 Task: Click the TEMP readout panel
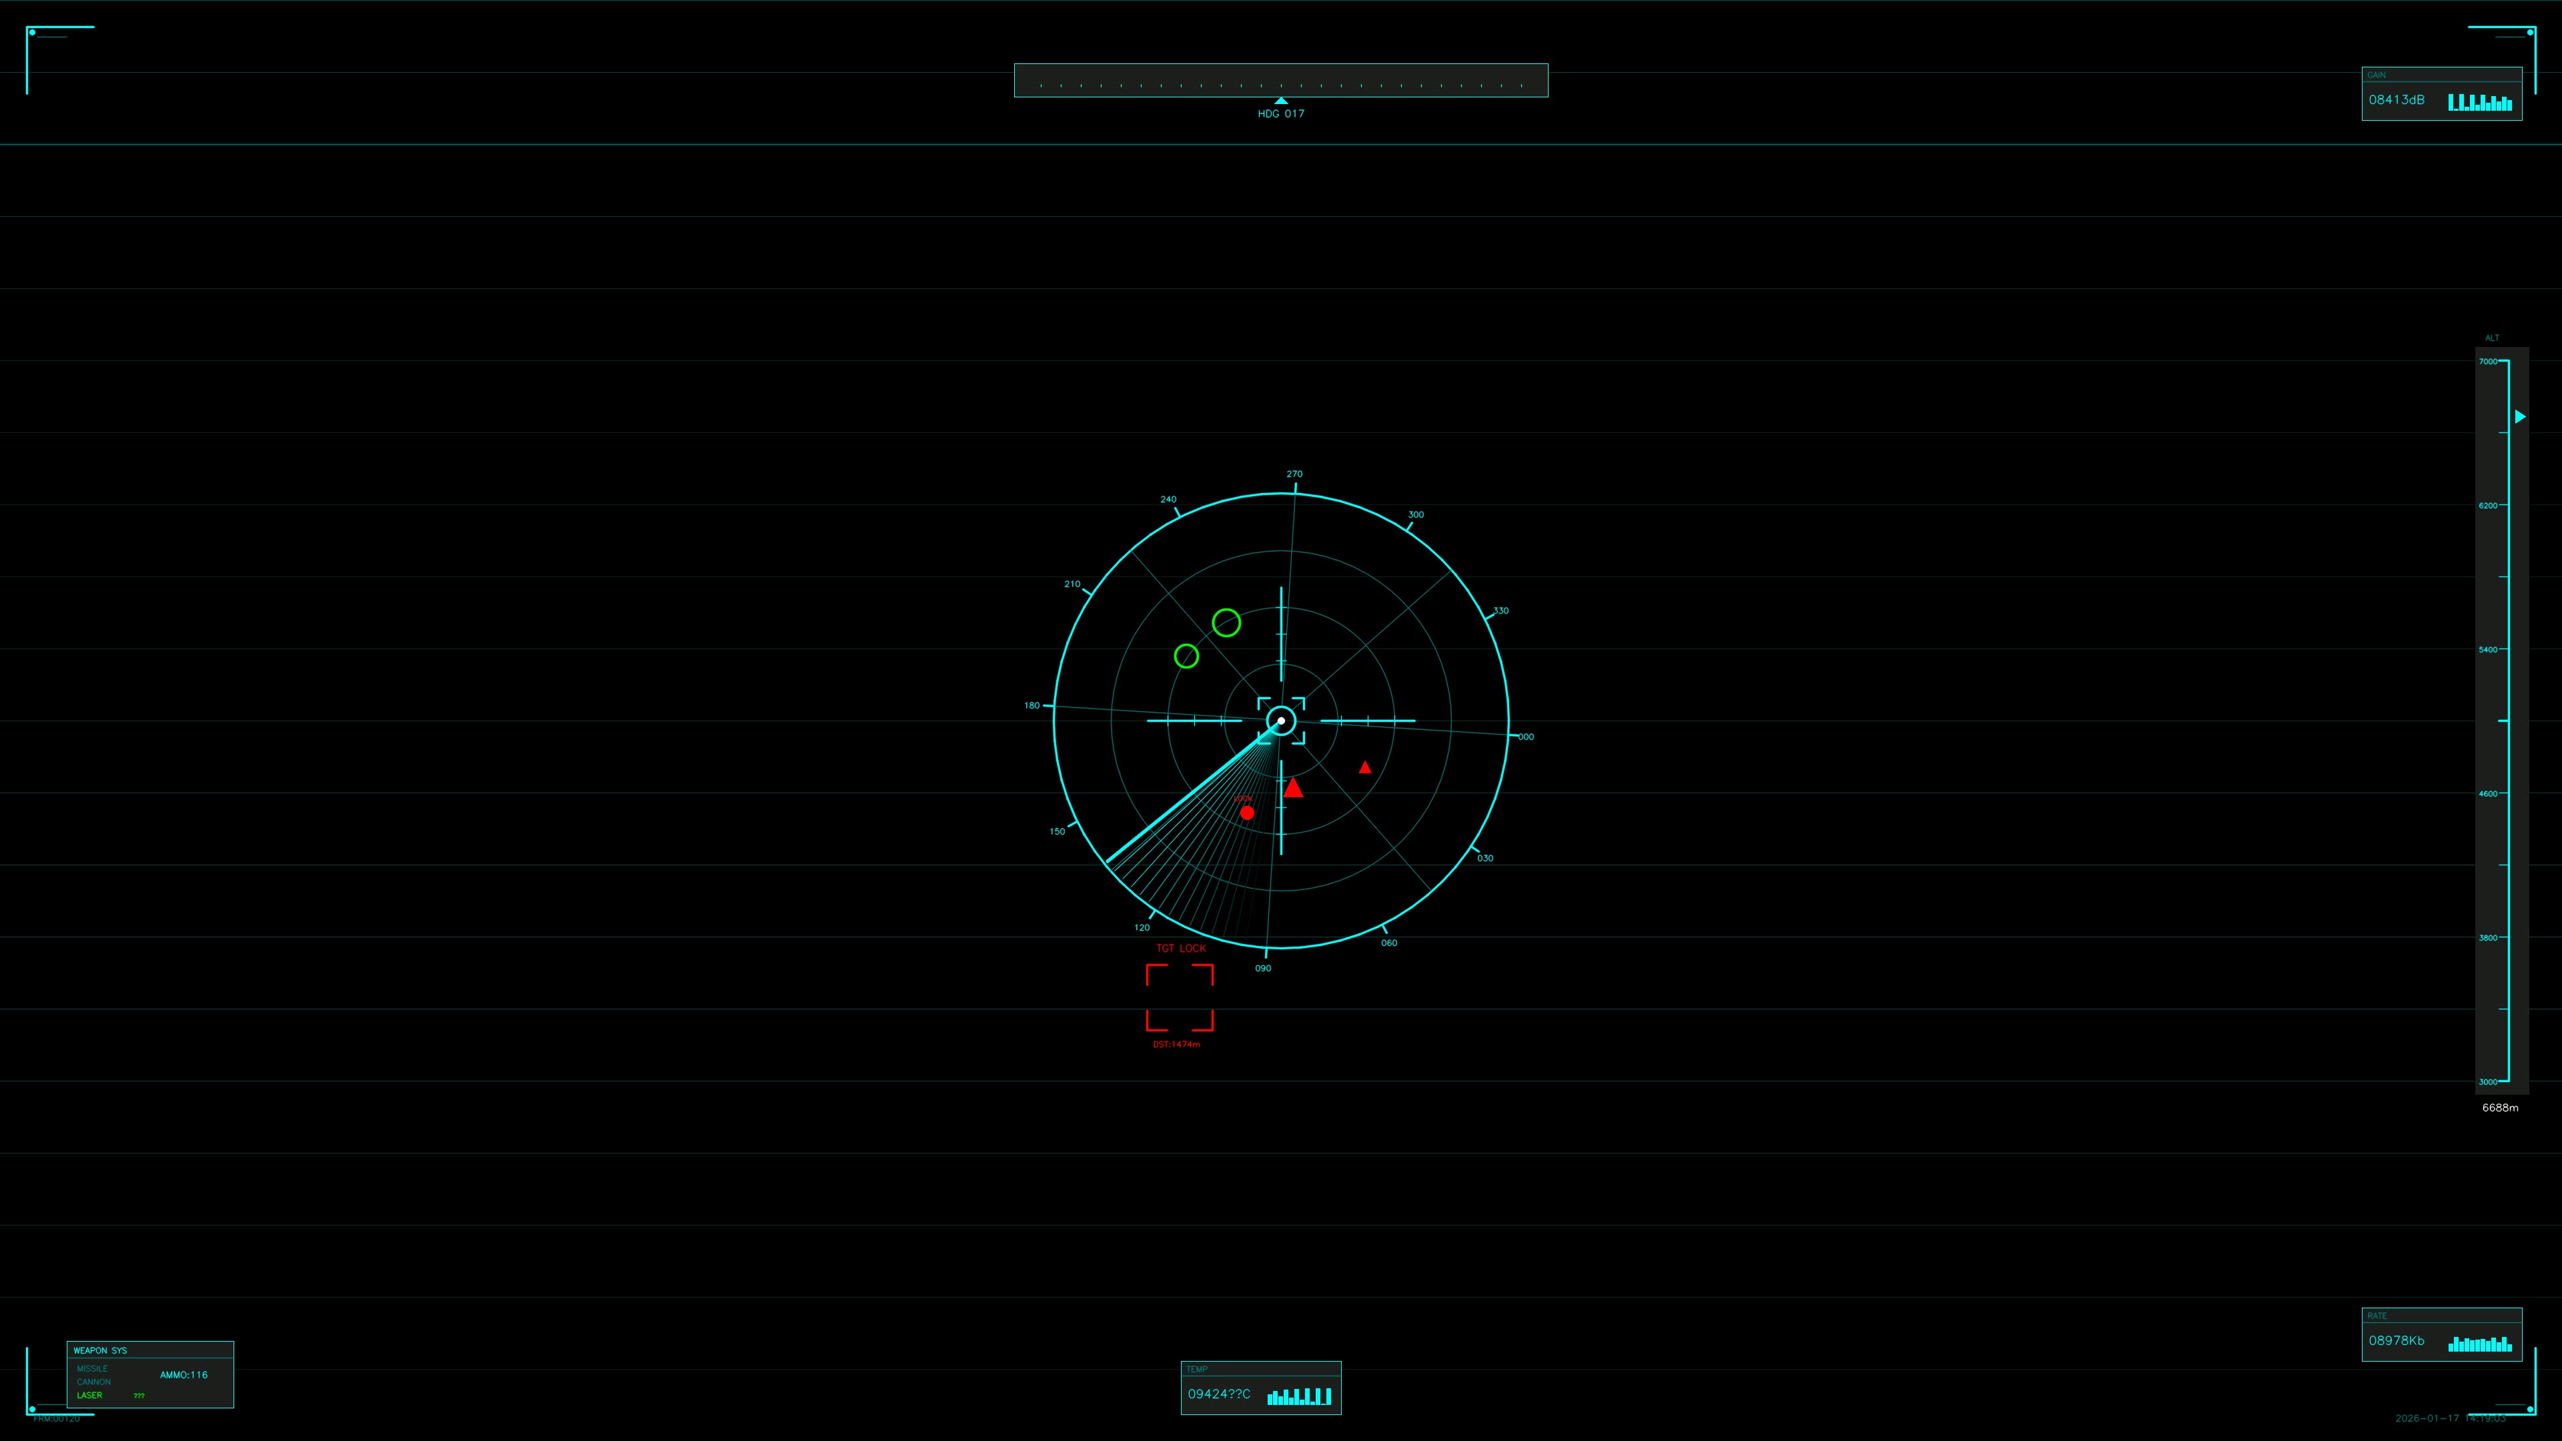tap(1260, 1388)
